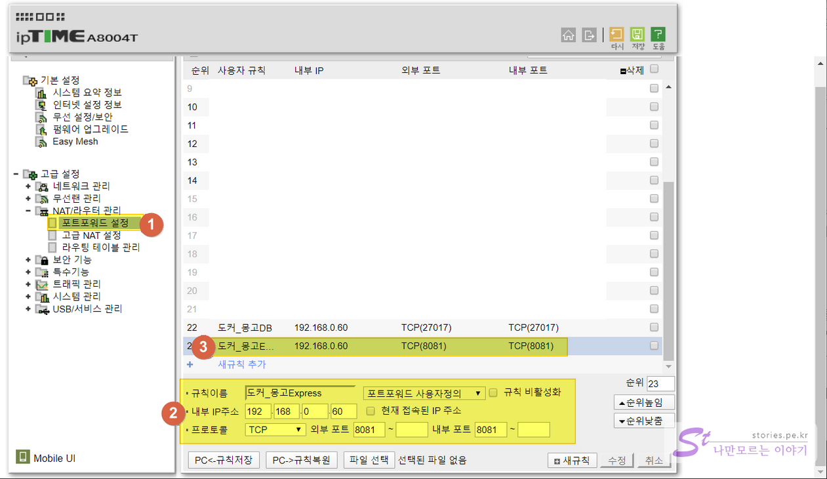This screenshot has height=479, width=827.
Task: Open the TCP protocol dropdown
Action: [x=275, y=430]
